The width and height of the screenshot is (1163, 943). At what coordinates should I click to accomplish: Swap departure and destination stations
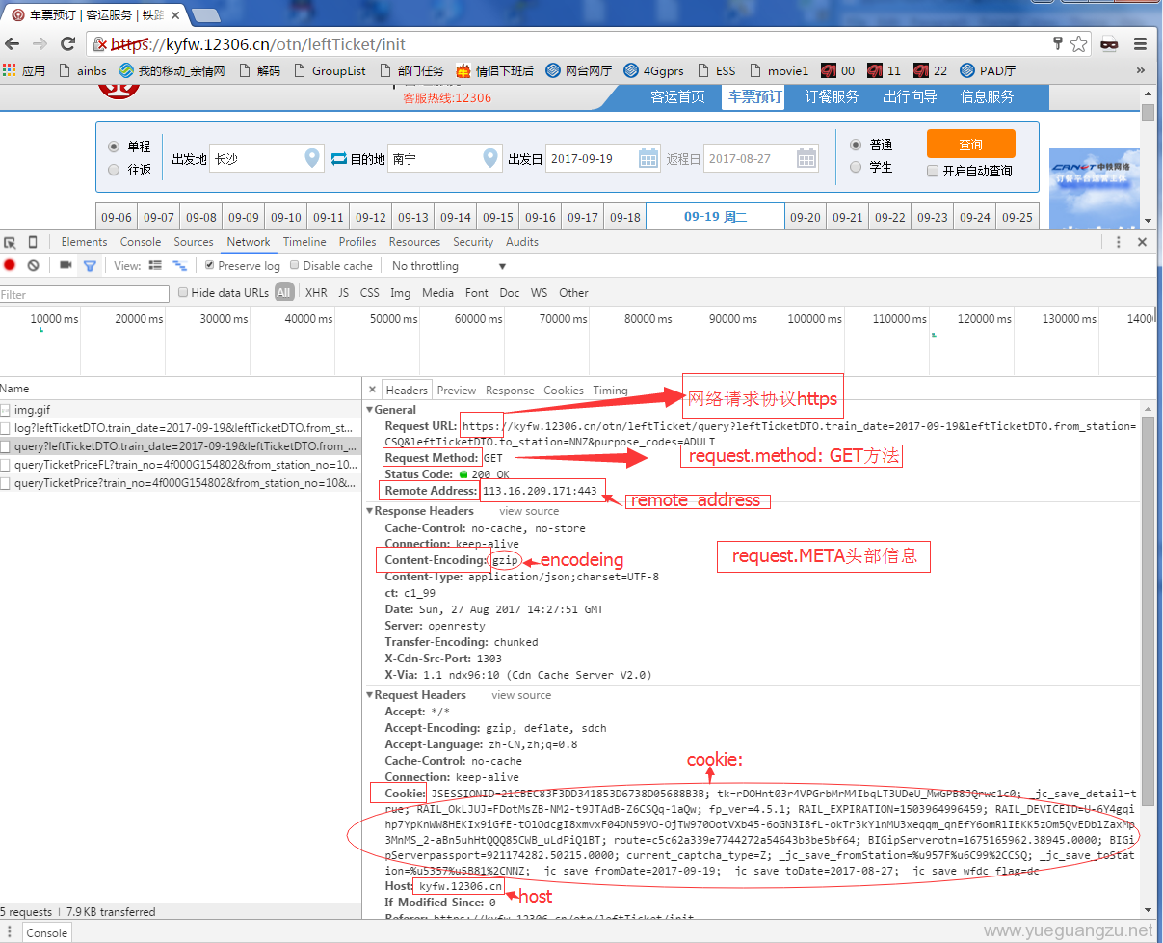coord(338,158)
